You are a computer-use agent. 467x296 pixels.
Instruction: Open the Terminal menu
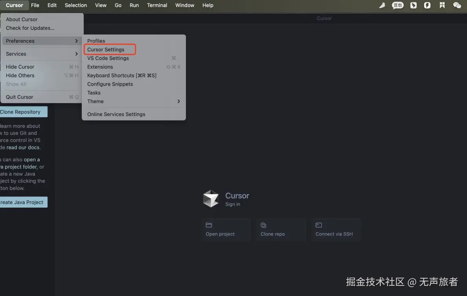coord(157,5)
